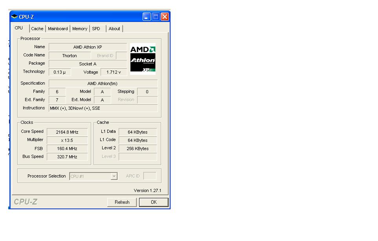Click the APIC ID field
Screen dimensions: 378x241
[150, 176]
